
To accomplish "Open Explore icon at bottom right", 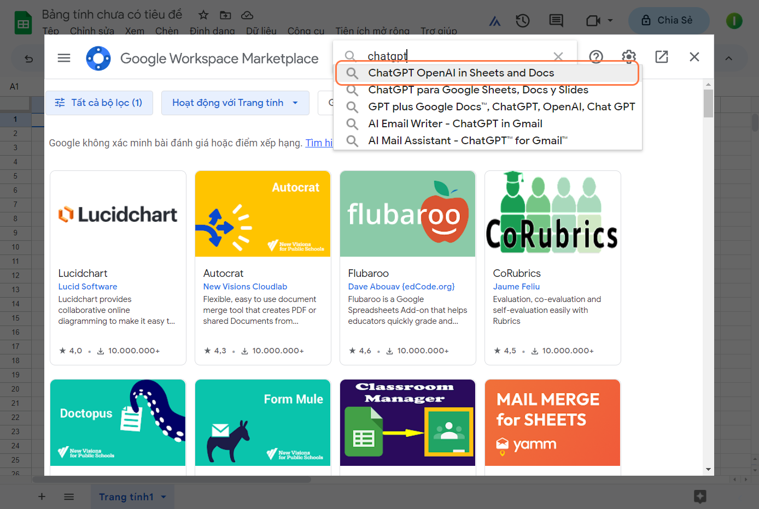I will pyautogui.click(x=700, y=496).
